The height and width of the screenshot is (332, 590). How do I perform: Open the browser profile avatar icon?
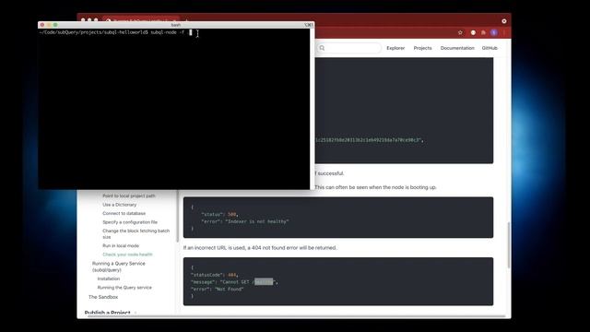494,33
